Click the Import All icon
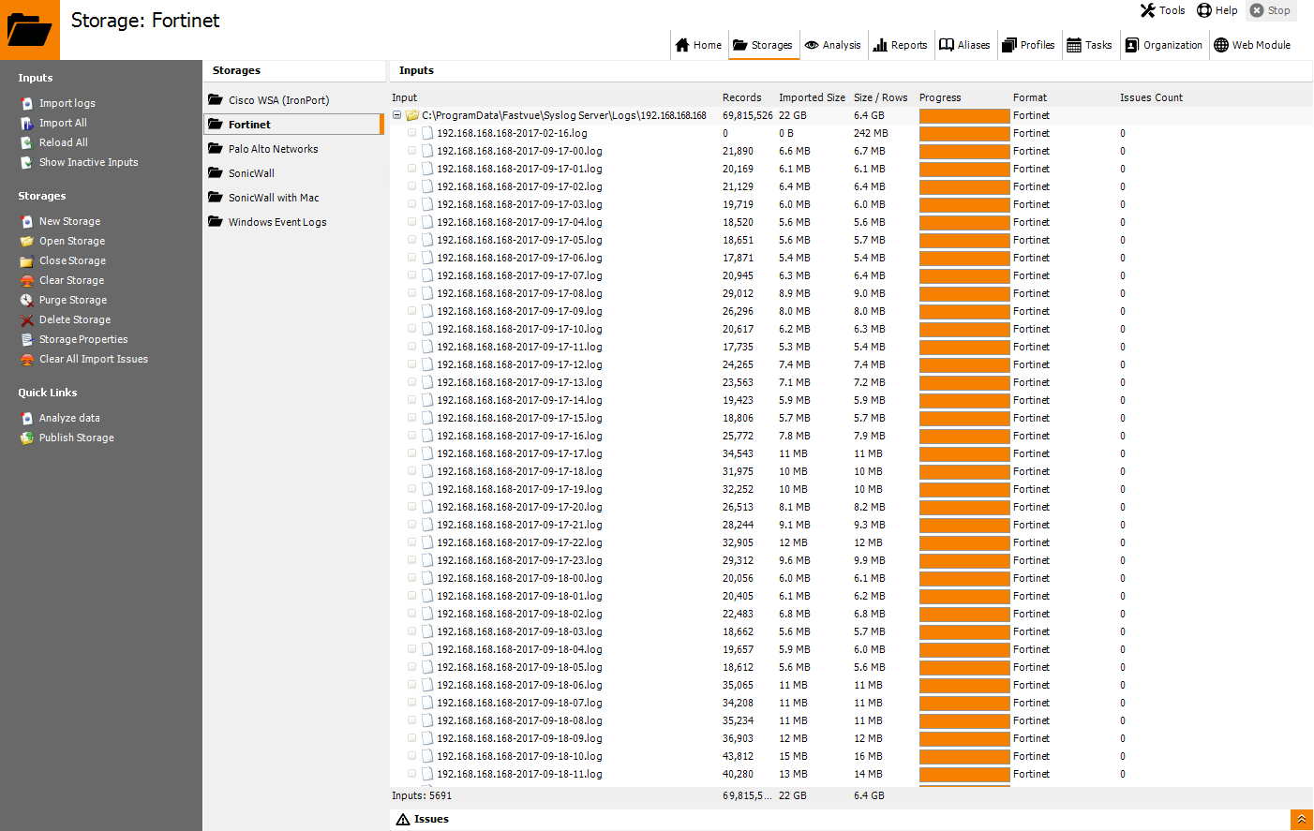 (x=27, y=123)
